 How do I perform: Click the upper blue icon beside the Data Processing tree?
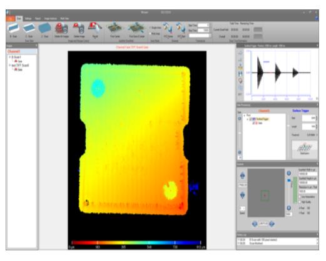tap(240, 119)
